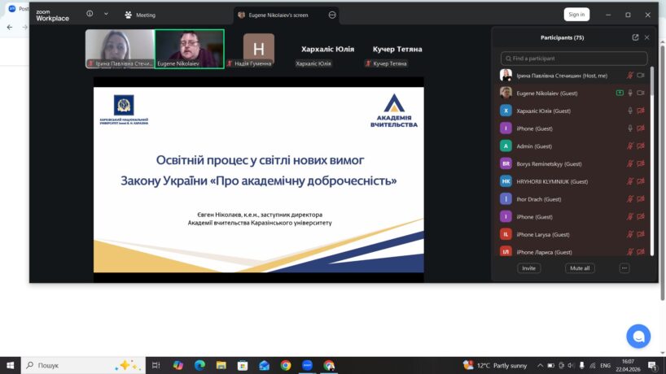
Task: Toggle video for Хархаліс Юлія participant
Action: [641, 111]
